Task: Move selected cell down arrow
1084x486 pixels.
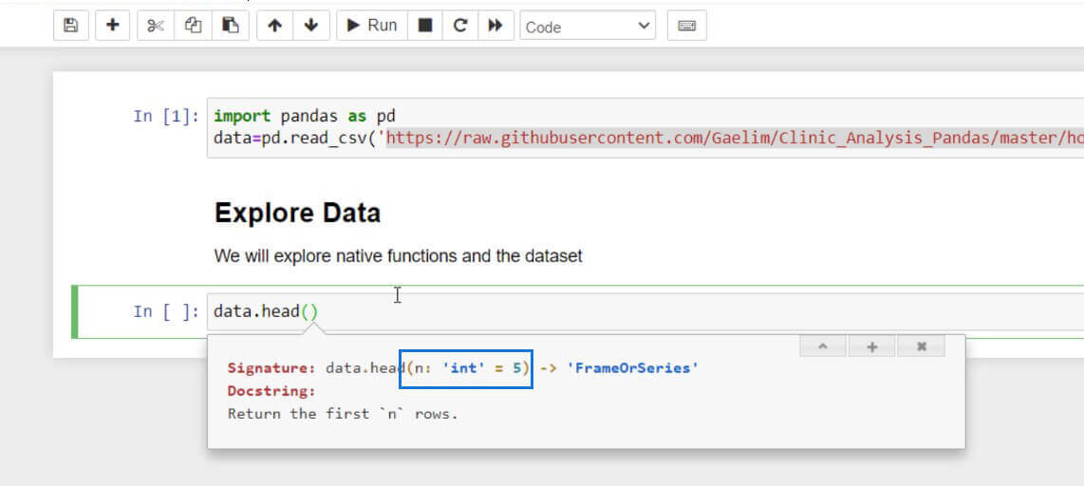Action: (311, 26)
